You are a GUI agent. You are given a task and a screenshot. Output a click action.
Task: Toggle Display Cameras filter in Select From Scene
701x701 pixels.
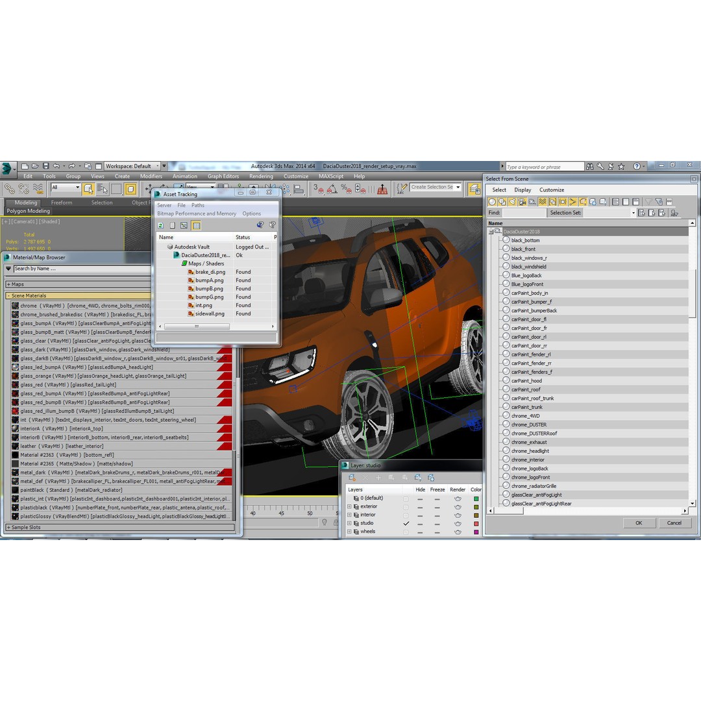click(522, 202)
